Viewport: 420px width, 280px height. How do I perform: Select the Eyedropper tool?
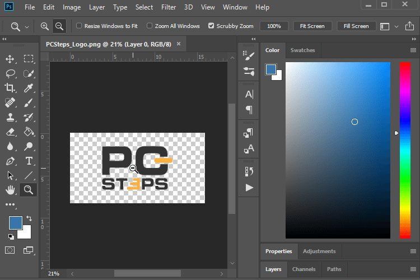(x=29, y=88)
